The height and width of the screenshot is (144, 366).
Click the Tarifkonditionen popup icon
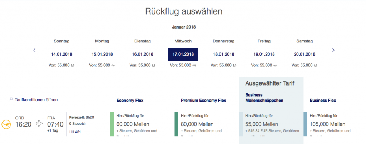point(11,100)
